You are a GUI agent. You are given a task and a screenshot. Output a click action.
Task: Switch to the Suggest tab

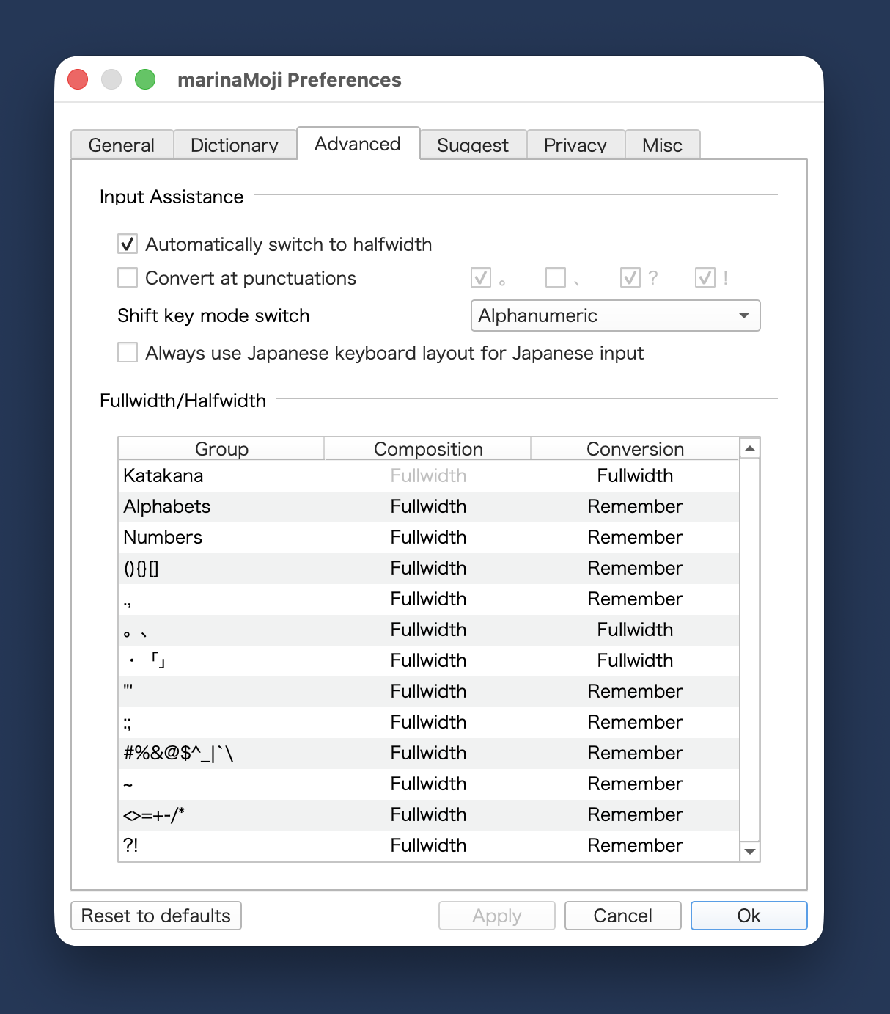(473, 145)
